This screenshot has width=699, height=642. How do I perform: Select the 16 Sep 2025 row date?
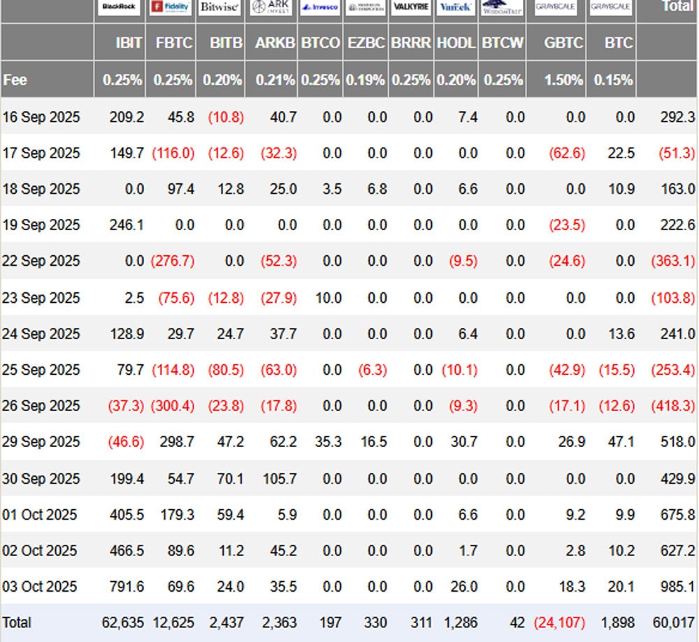41,117
